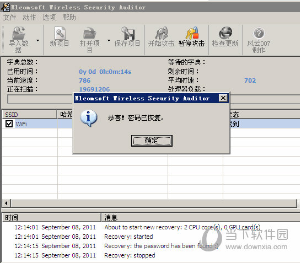The height and width of the screenshot is (263, 301).
Task: Click the elapsed time value 0y 0d 0h:0m:14s
Action: [x=105, y=72]
